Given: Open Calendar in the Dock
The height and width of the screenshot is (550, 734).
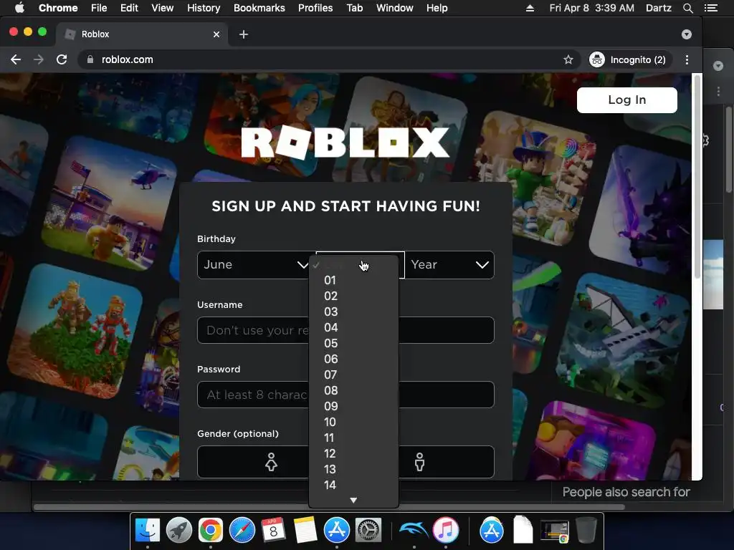Looking at the screenshot, I should coord(273,530).
